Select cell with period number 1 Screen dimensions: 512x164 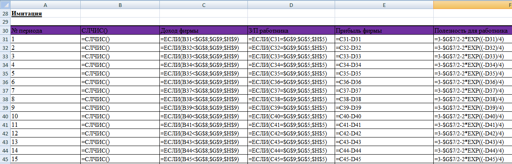point(45,39)
